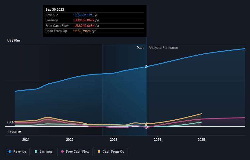Click the orange Cash From Op data point
The image size is (250, 160).
(x=146, y=124)
